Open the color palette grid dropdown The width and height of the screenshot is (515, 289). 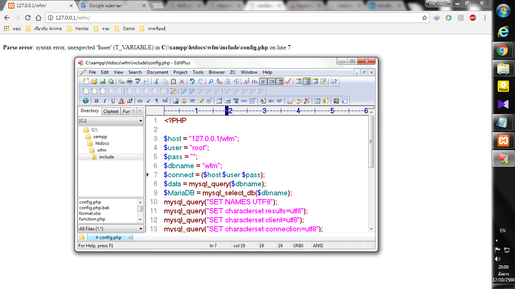[x=130, y=101]
